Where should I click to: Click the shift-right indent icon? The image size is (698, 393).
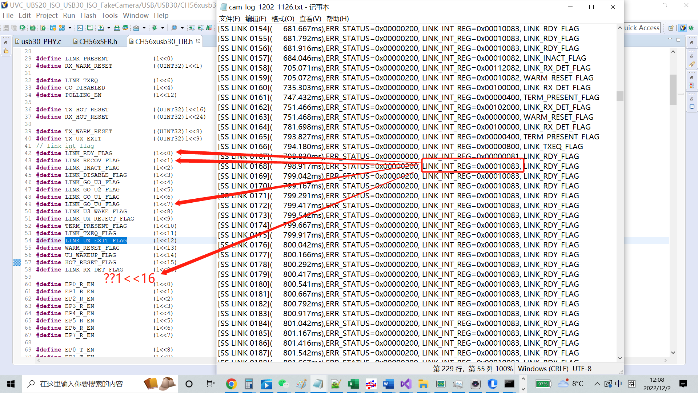[192, 28]
